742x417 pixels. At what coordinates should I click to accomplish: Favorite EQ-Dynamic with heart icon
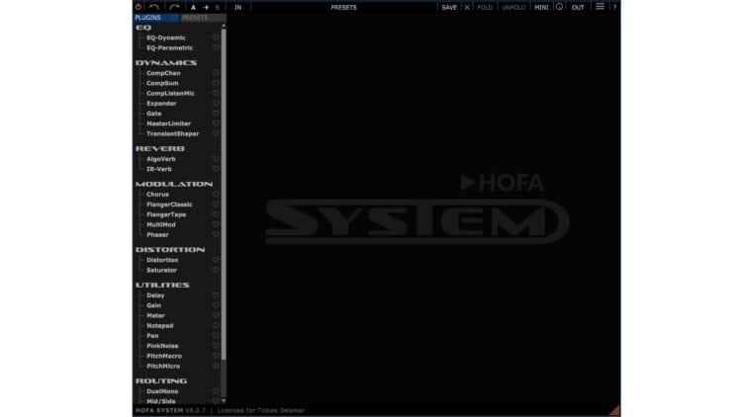pyautogui.click(x=216, y=38)
